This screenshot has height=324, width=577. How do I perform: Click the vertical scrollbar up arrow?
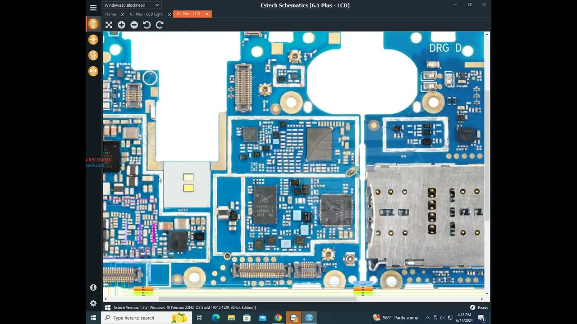click(x=487, y=35)
